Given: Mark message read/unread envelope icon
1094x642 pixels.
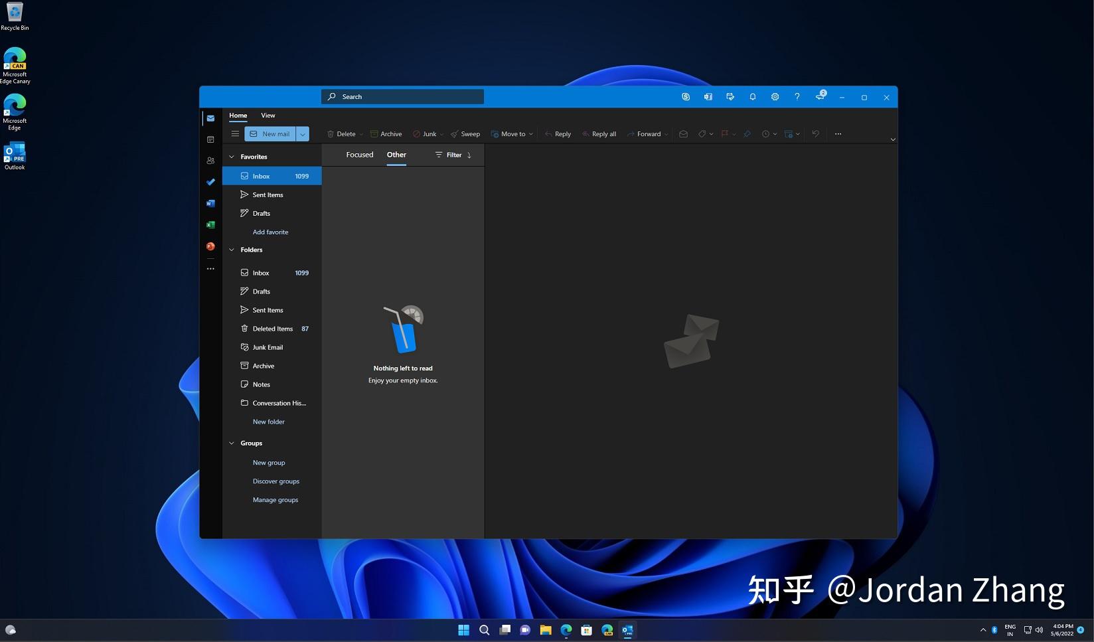Looking at the screenshot, I should 683,133.
